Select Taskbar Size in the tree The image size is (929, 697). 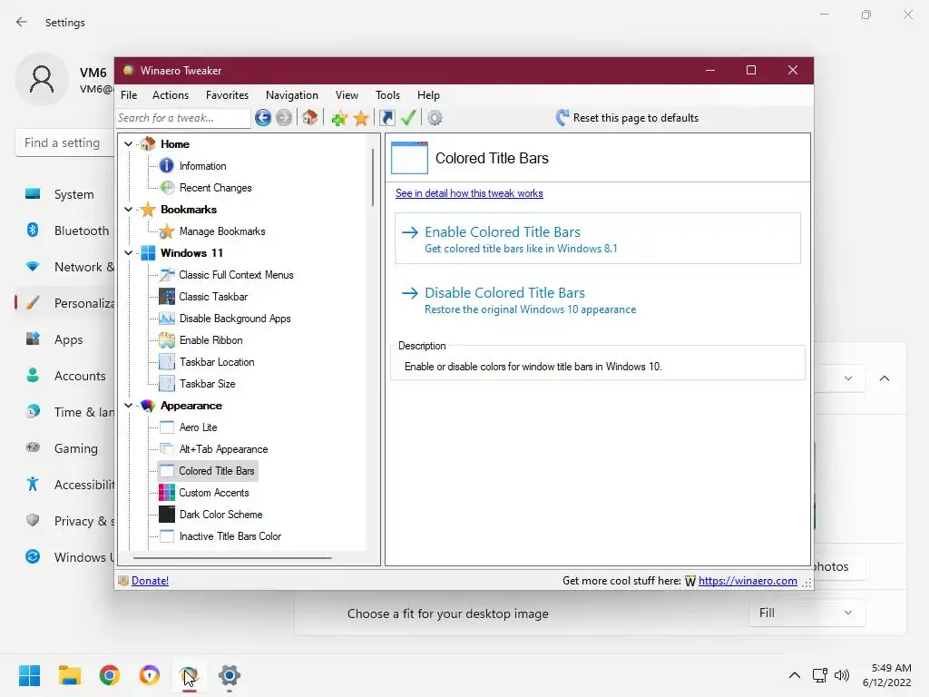click(x=208, y=384)
